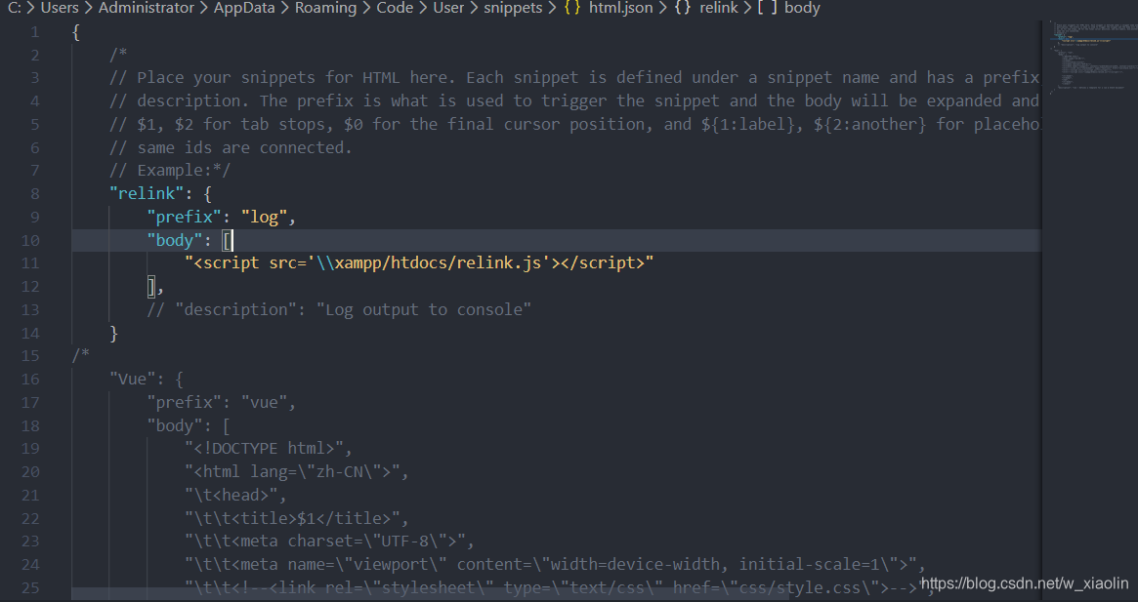
Task: Click line number 18 in the gutter
Action: (x=29, y=425)
